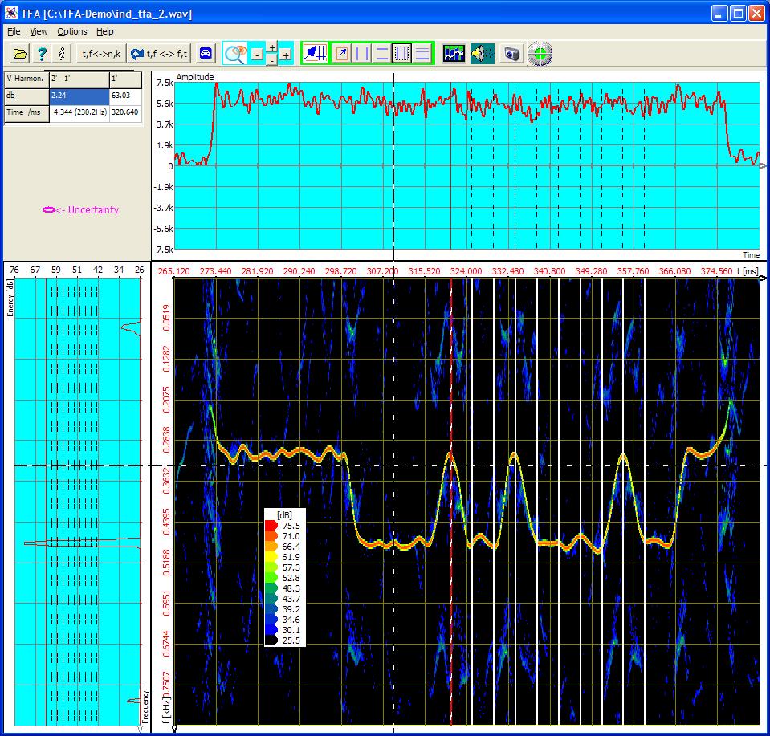Open a file with the folder icon
Image resolution: width=770 pixels, height=736 pixels.
(20, 54)
